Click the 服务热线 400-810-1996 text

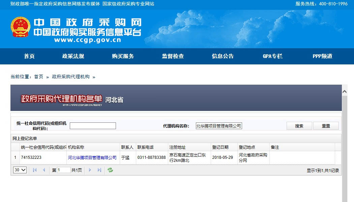click(x=322, y=4)
